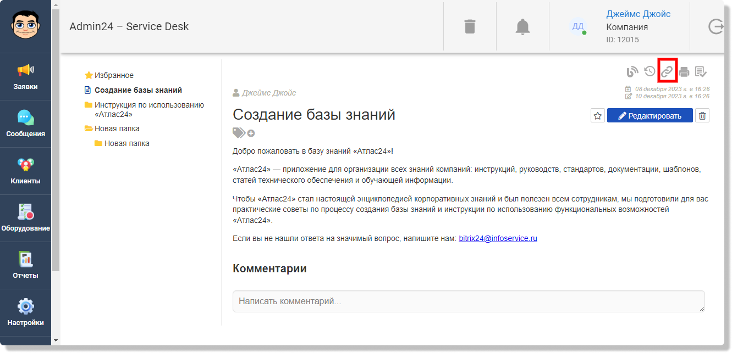Add a tag with plus icon
This screenshot has height=353, width=732.
[x=251, y=133]
